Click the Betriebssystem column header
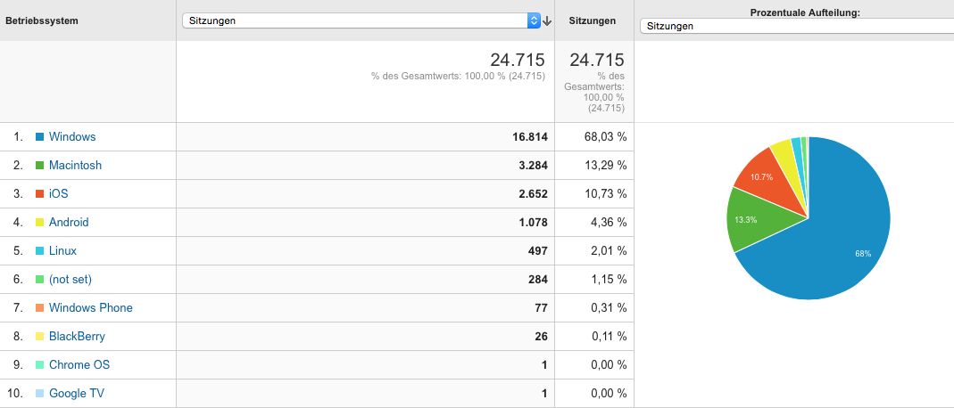The width and height of the screenshot is (954, 408). tap(42, 20)
